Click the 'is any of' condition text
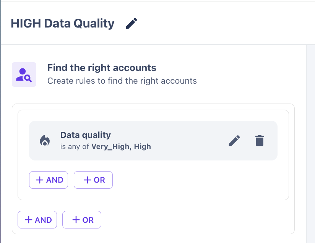 [75, 146]
